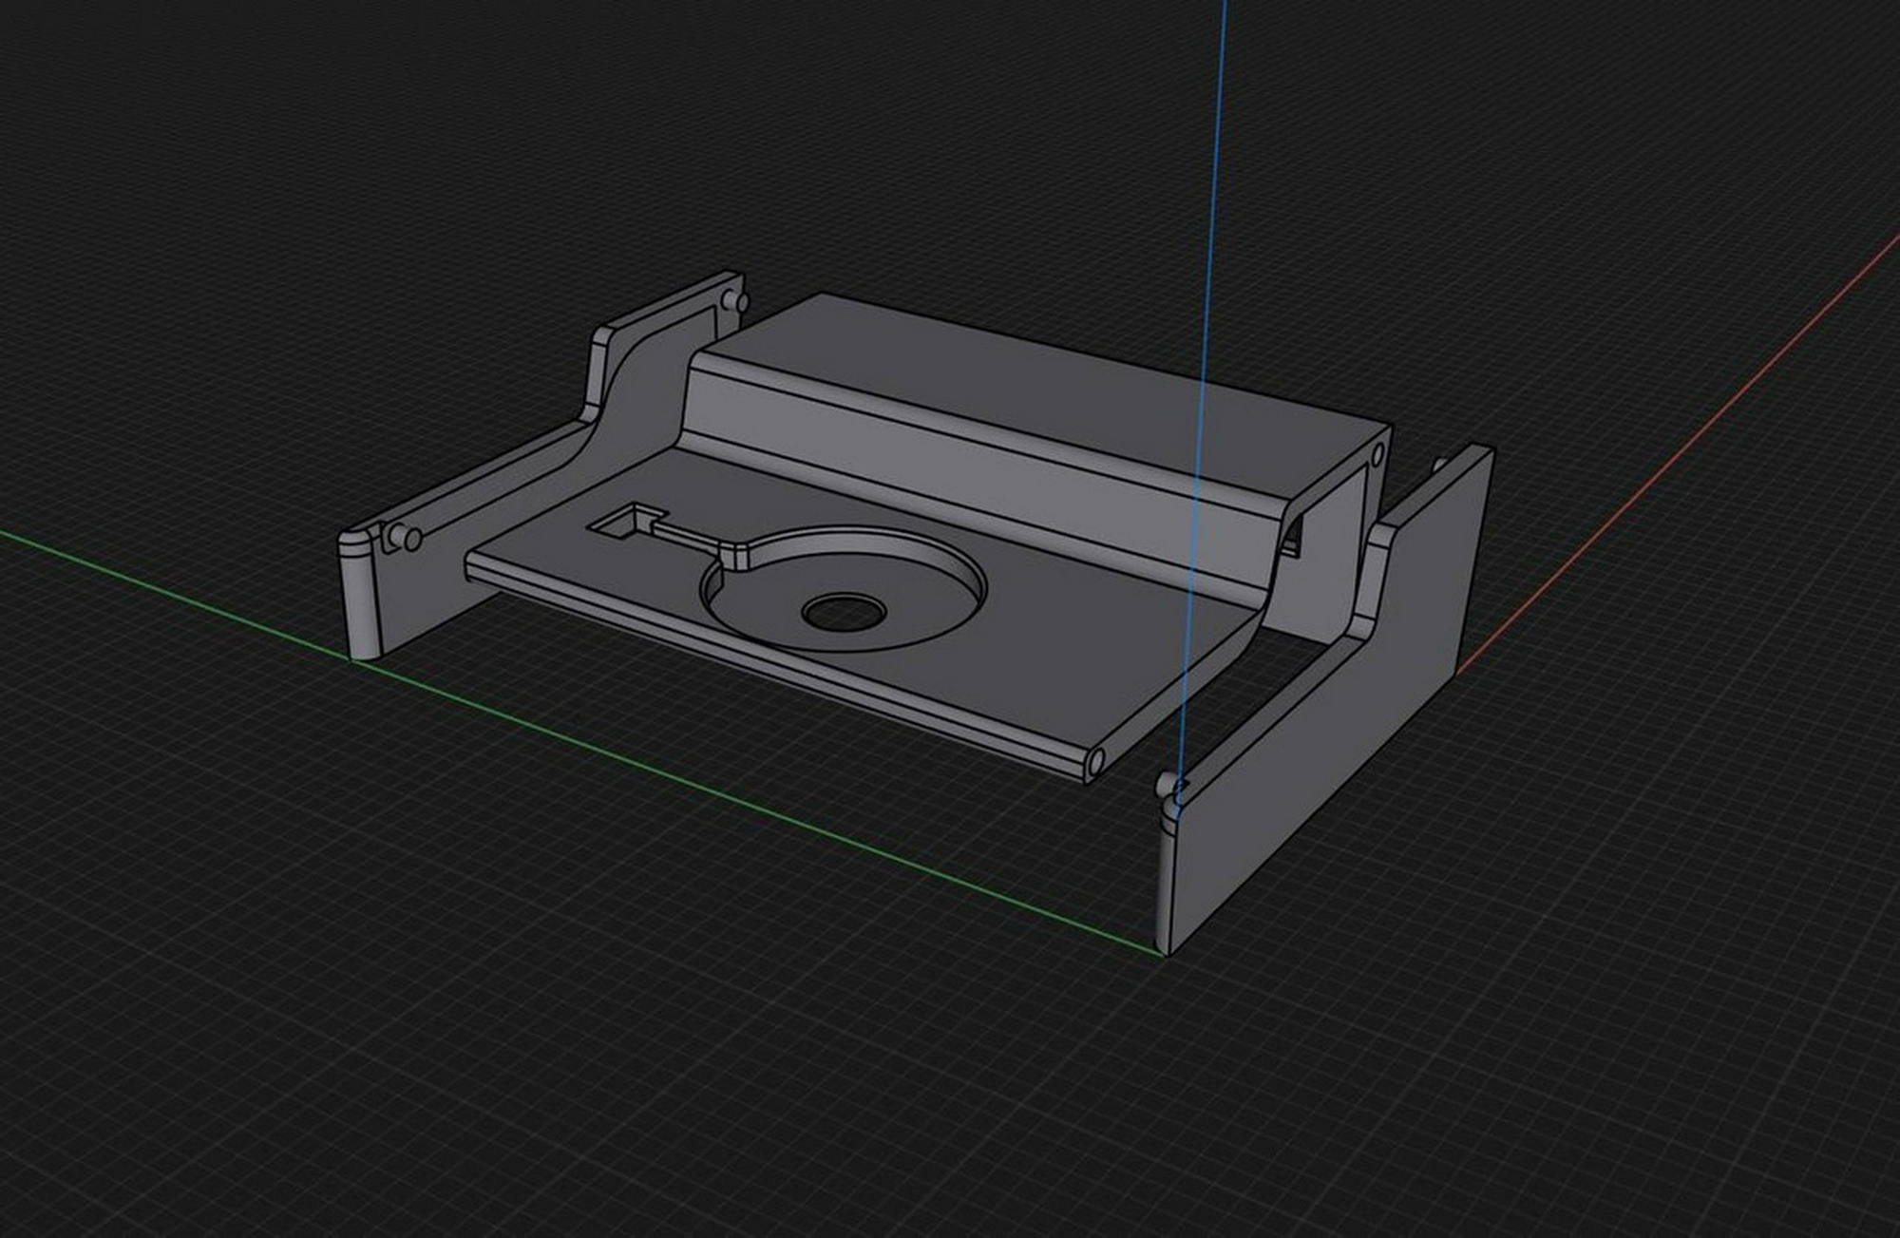This screenshot has width=1900, height=1238.
Task: Select the round hole on raised block's right end
Action: click(x=1377, y=456)
